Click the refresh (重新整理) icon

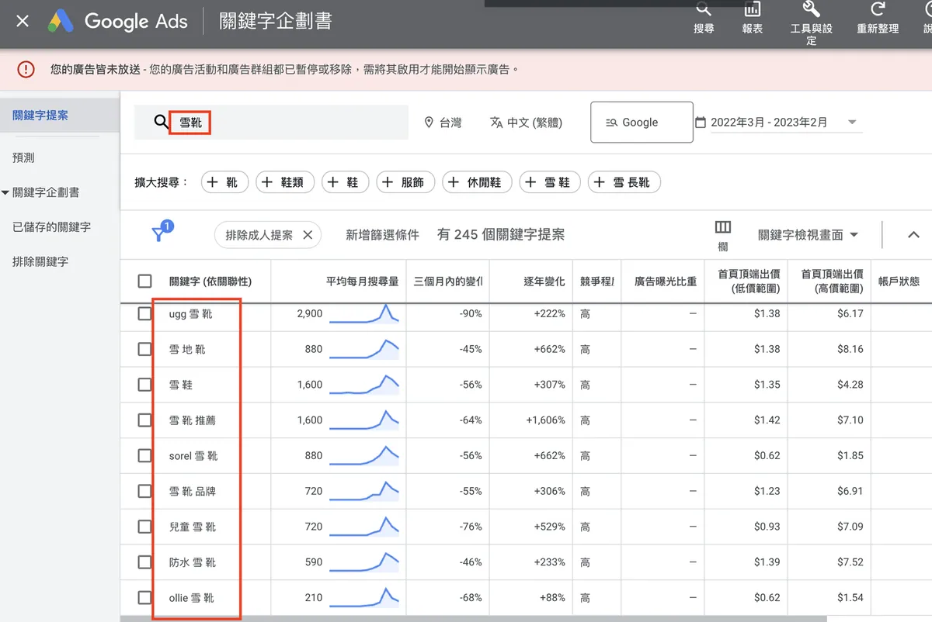(878, 10)
